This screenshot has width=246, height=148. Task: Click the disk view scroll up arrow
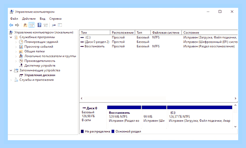[x=235, y=105]
